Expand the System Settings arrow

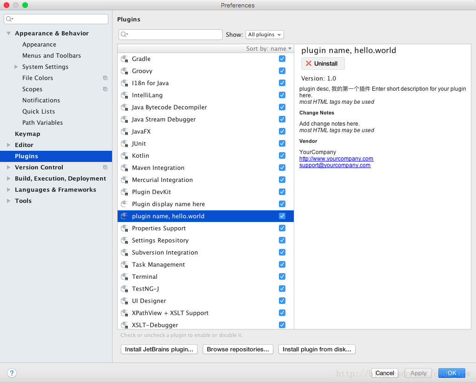16,67
